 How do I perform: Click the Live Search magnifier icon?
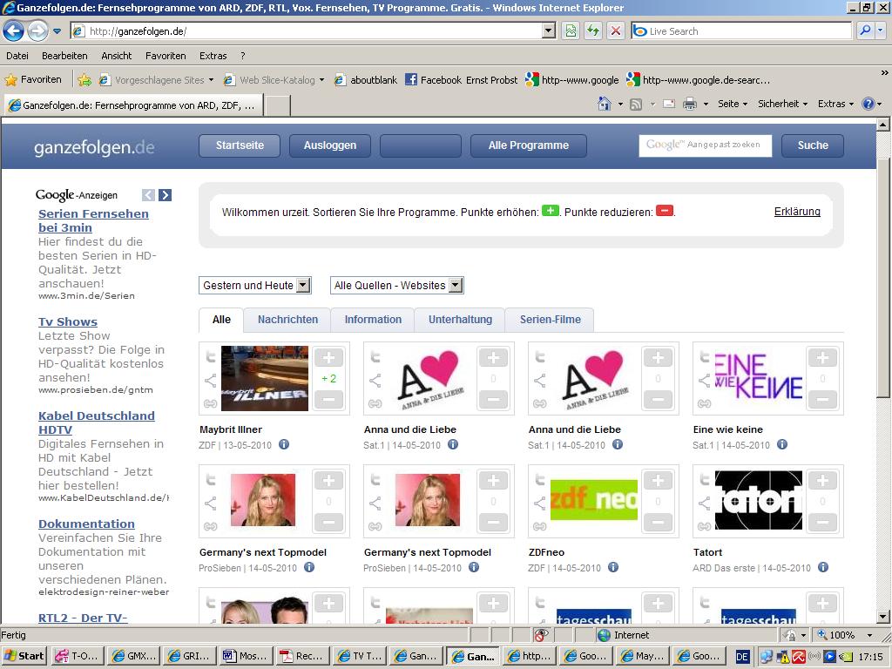pyautogui.click(x=865, y=30)
